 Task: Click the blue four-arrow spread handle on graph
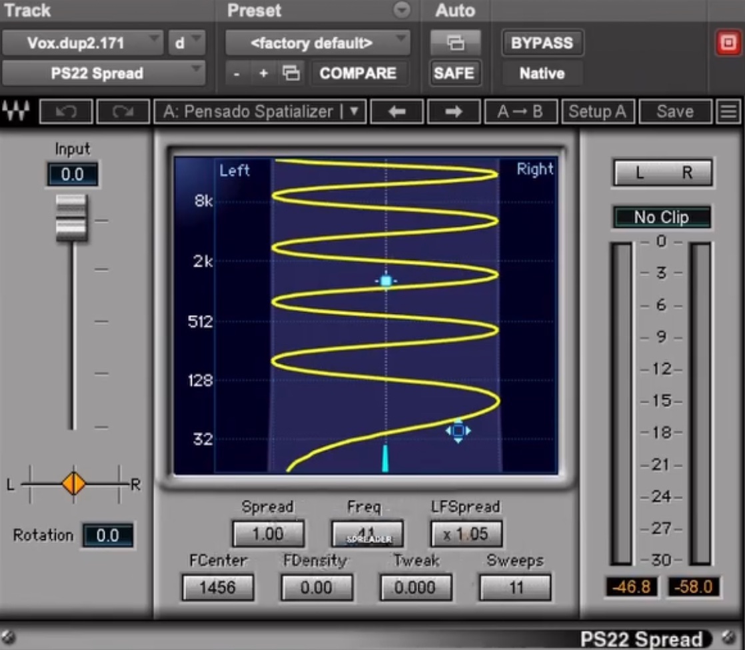(x=458, y=431)
